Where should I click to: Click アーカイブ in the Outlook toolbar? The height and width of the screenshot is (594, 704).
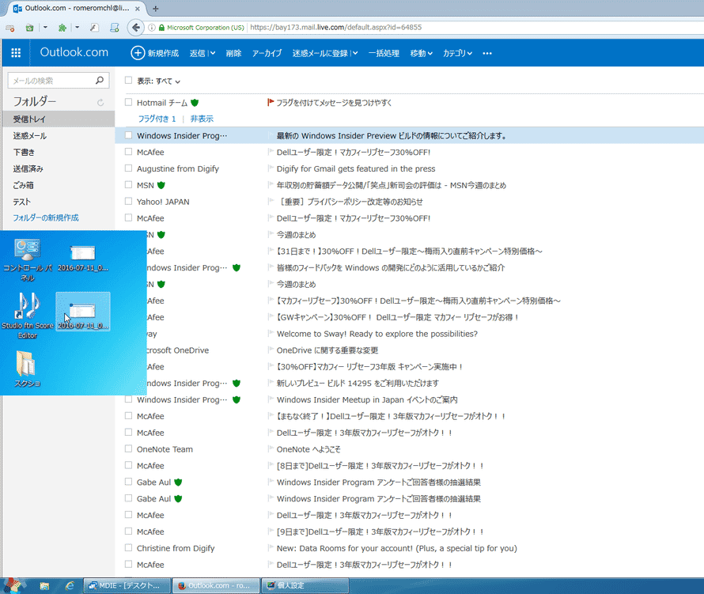(267, 54)
